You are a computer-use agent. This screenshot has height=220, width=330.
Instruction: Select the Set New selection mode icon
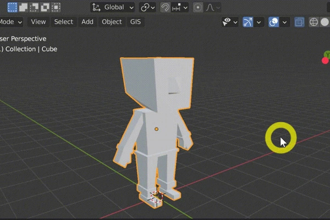13,7
